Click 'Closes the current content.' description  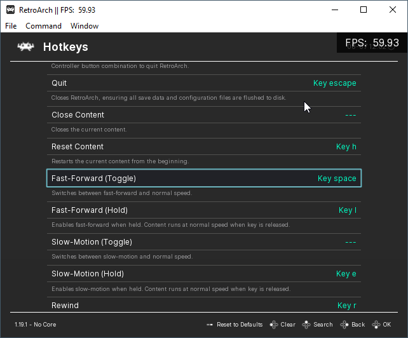coord(89,130)
